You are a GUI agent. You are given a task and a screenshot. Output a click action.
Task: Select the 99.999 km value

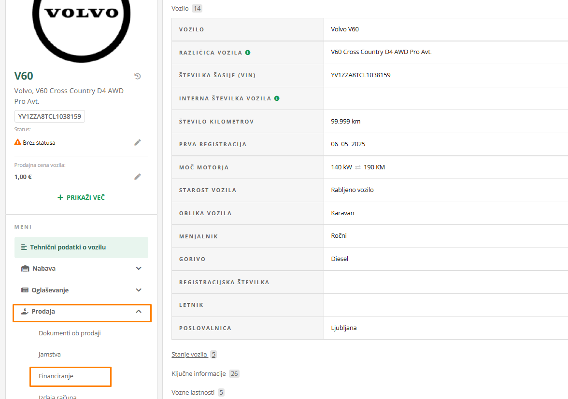pos(346,122)
